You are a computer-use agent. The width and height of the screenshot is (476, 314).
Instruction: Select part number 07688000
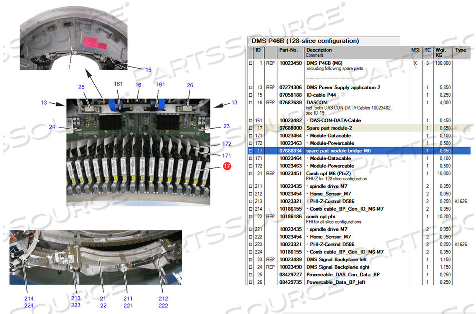click(291, 128)
